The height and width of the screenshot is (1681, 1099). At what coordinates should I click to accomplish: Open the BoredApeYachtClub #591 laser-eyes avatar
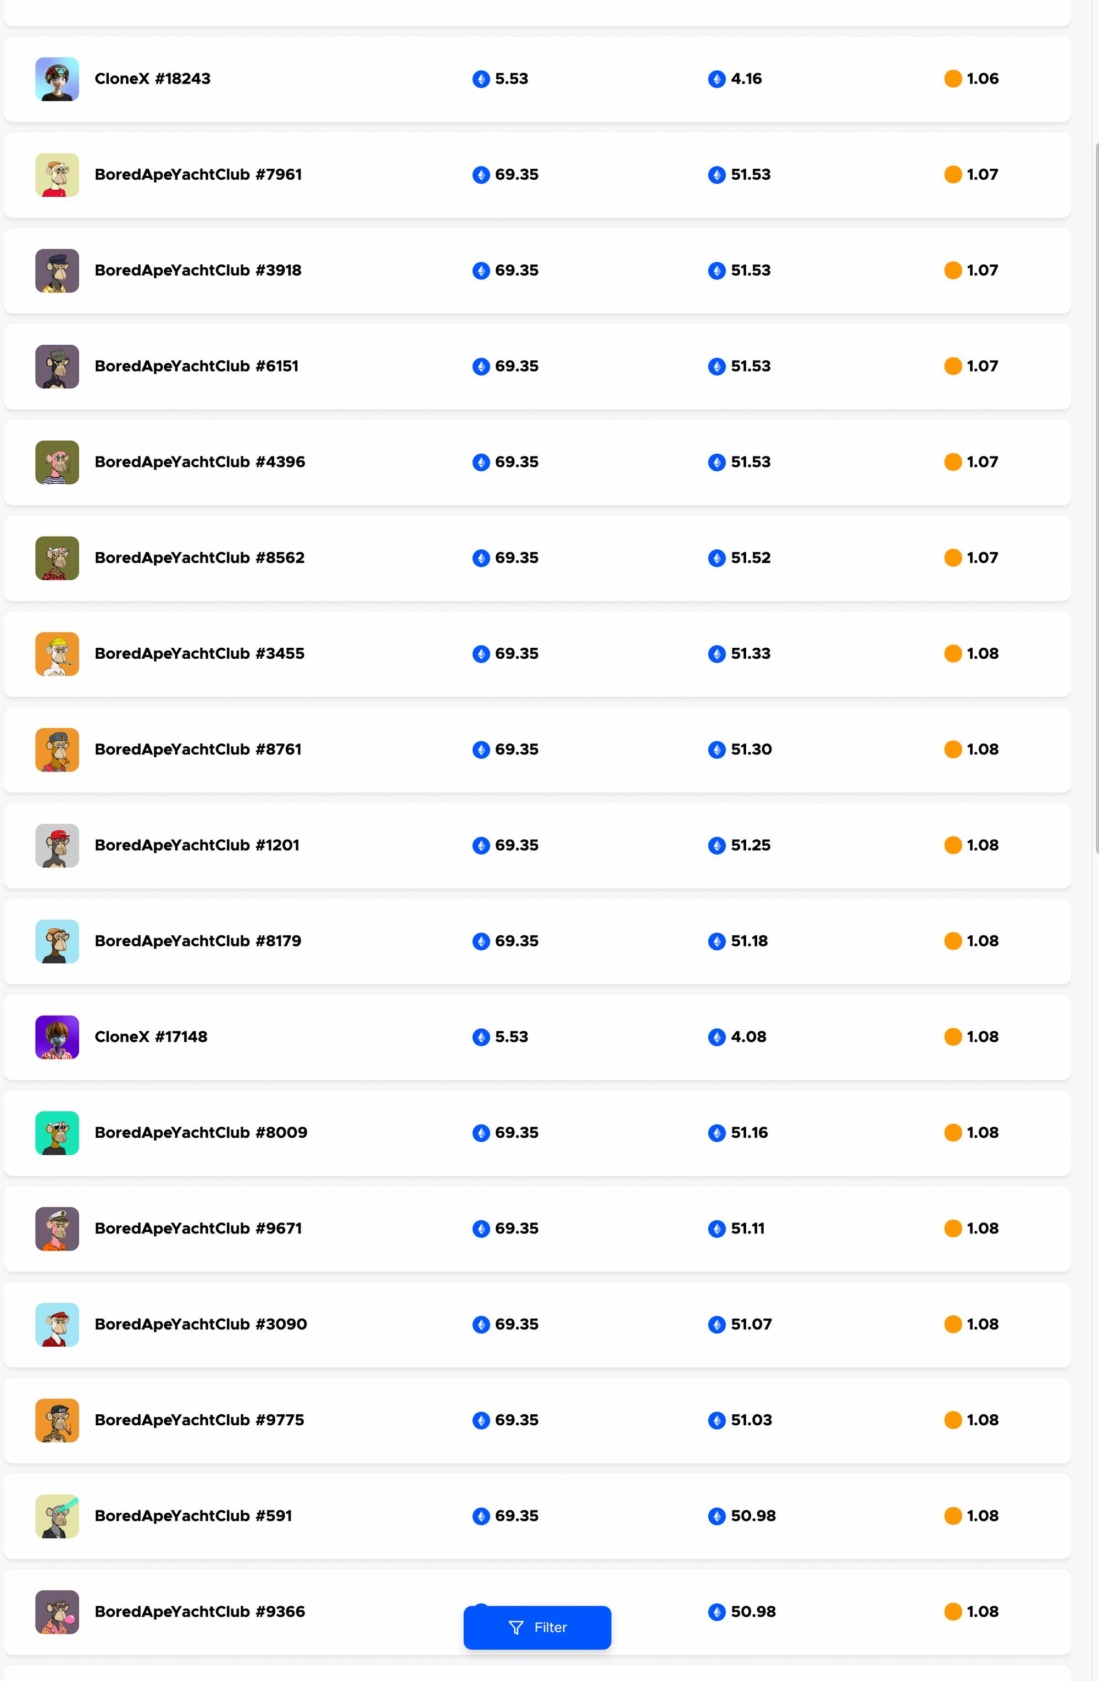coord(57,1515)
